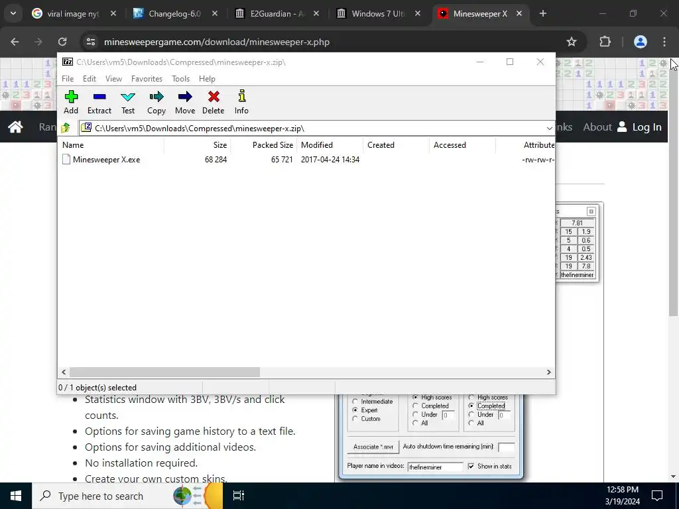Click the Minesweeper X.exe file icon
The width and height of the screenshot is (679, 509).
point(66,159)
